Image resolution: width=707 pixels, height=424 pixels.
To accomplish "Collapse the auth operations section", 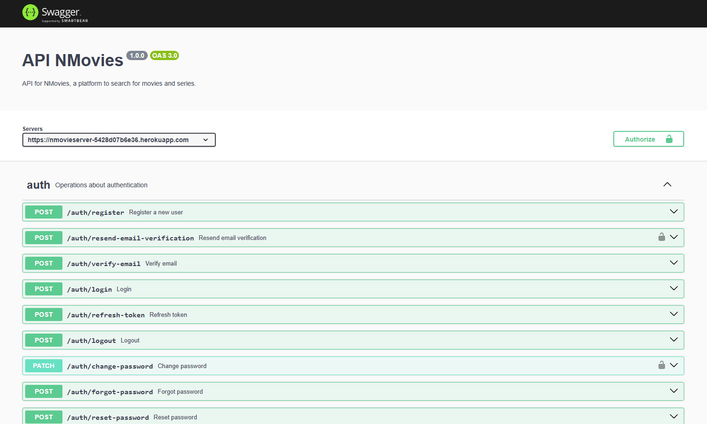I will 667,184.
